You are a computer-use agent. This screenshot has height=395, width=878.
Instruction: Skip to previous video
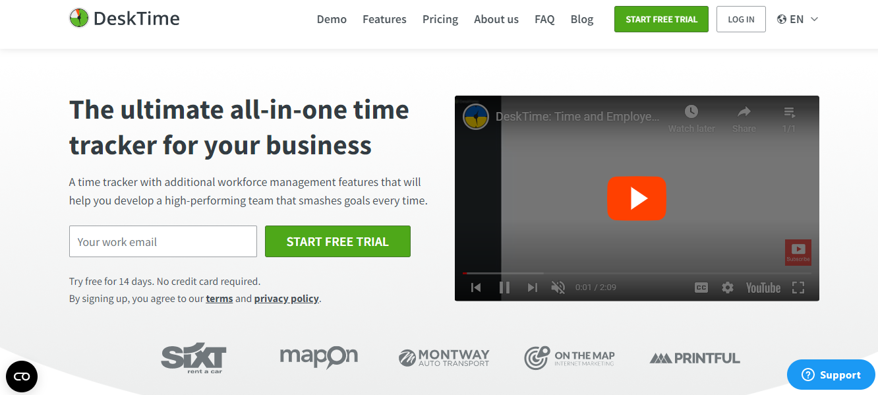coord(476,288)
